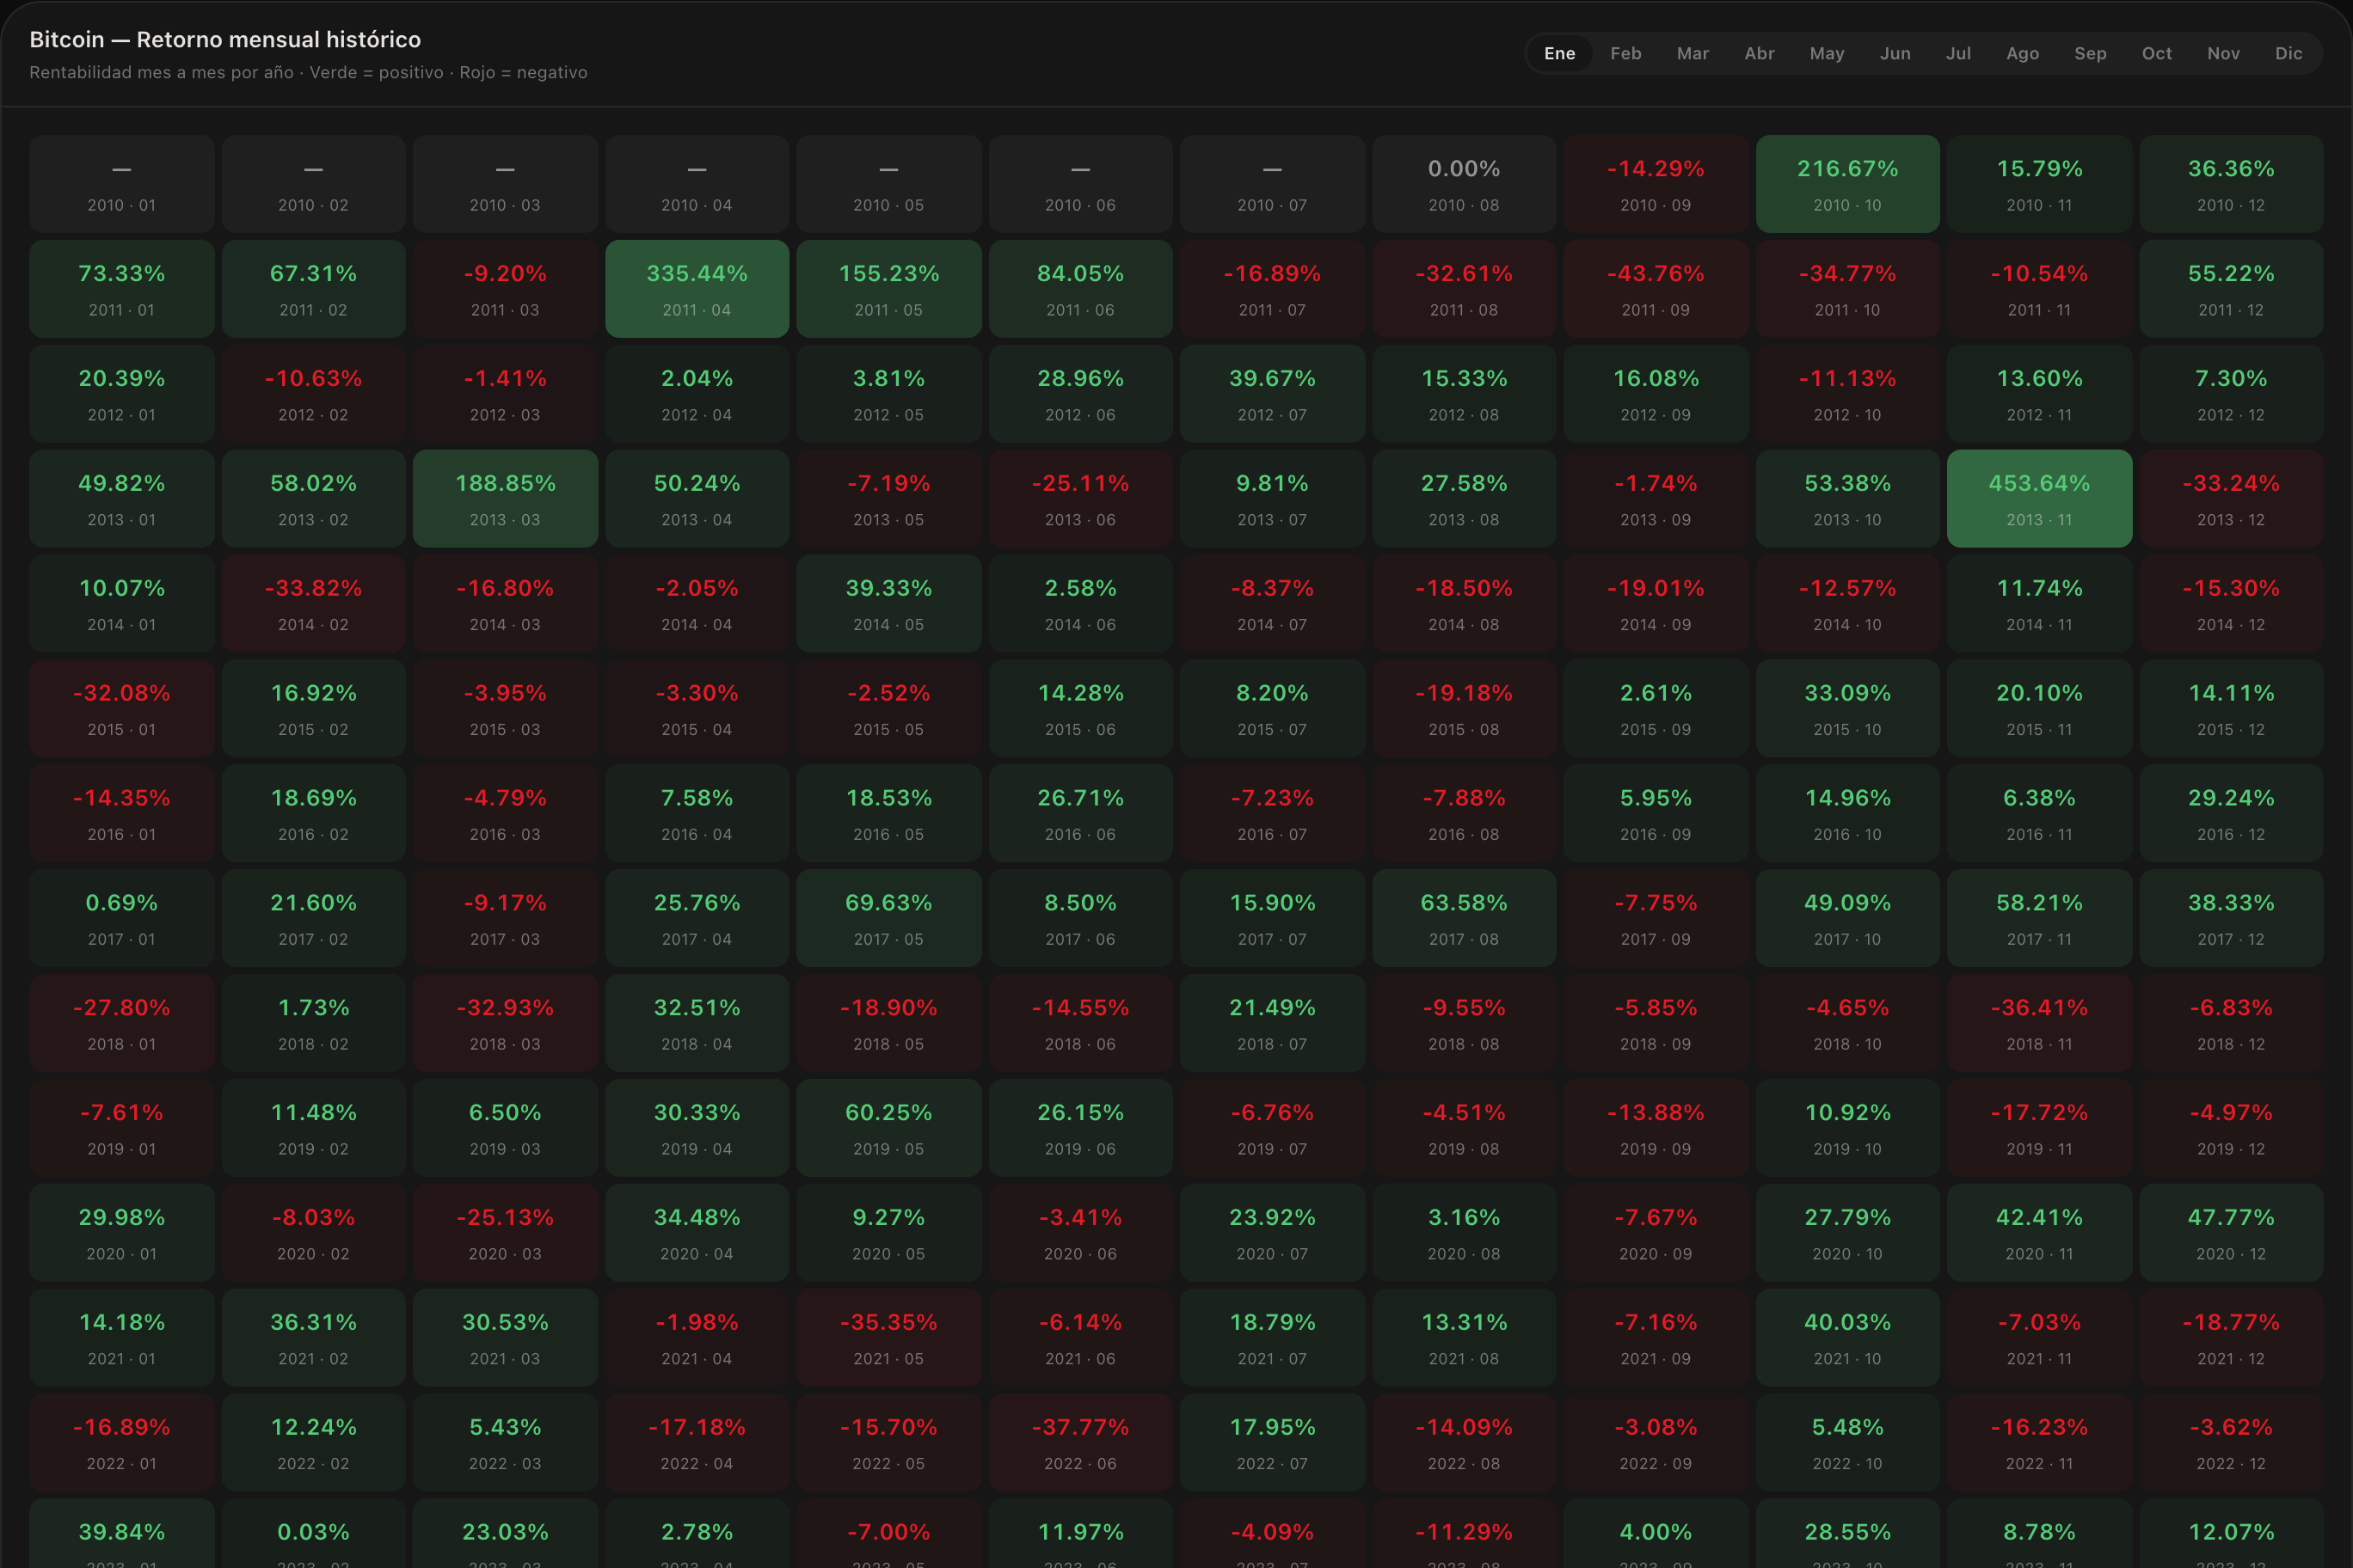Select the Nov month tab

point(2223,54)
